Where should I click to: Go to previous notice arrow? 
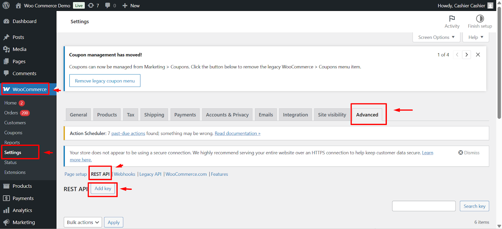click(x=457, y=55)
